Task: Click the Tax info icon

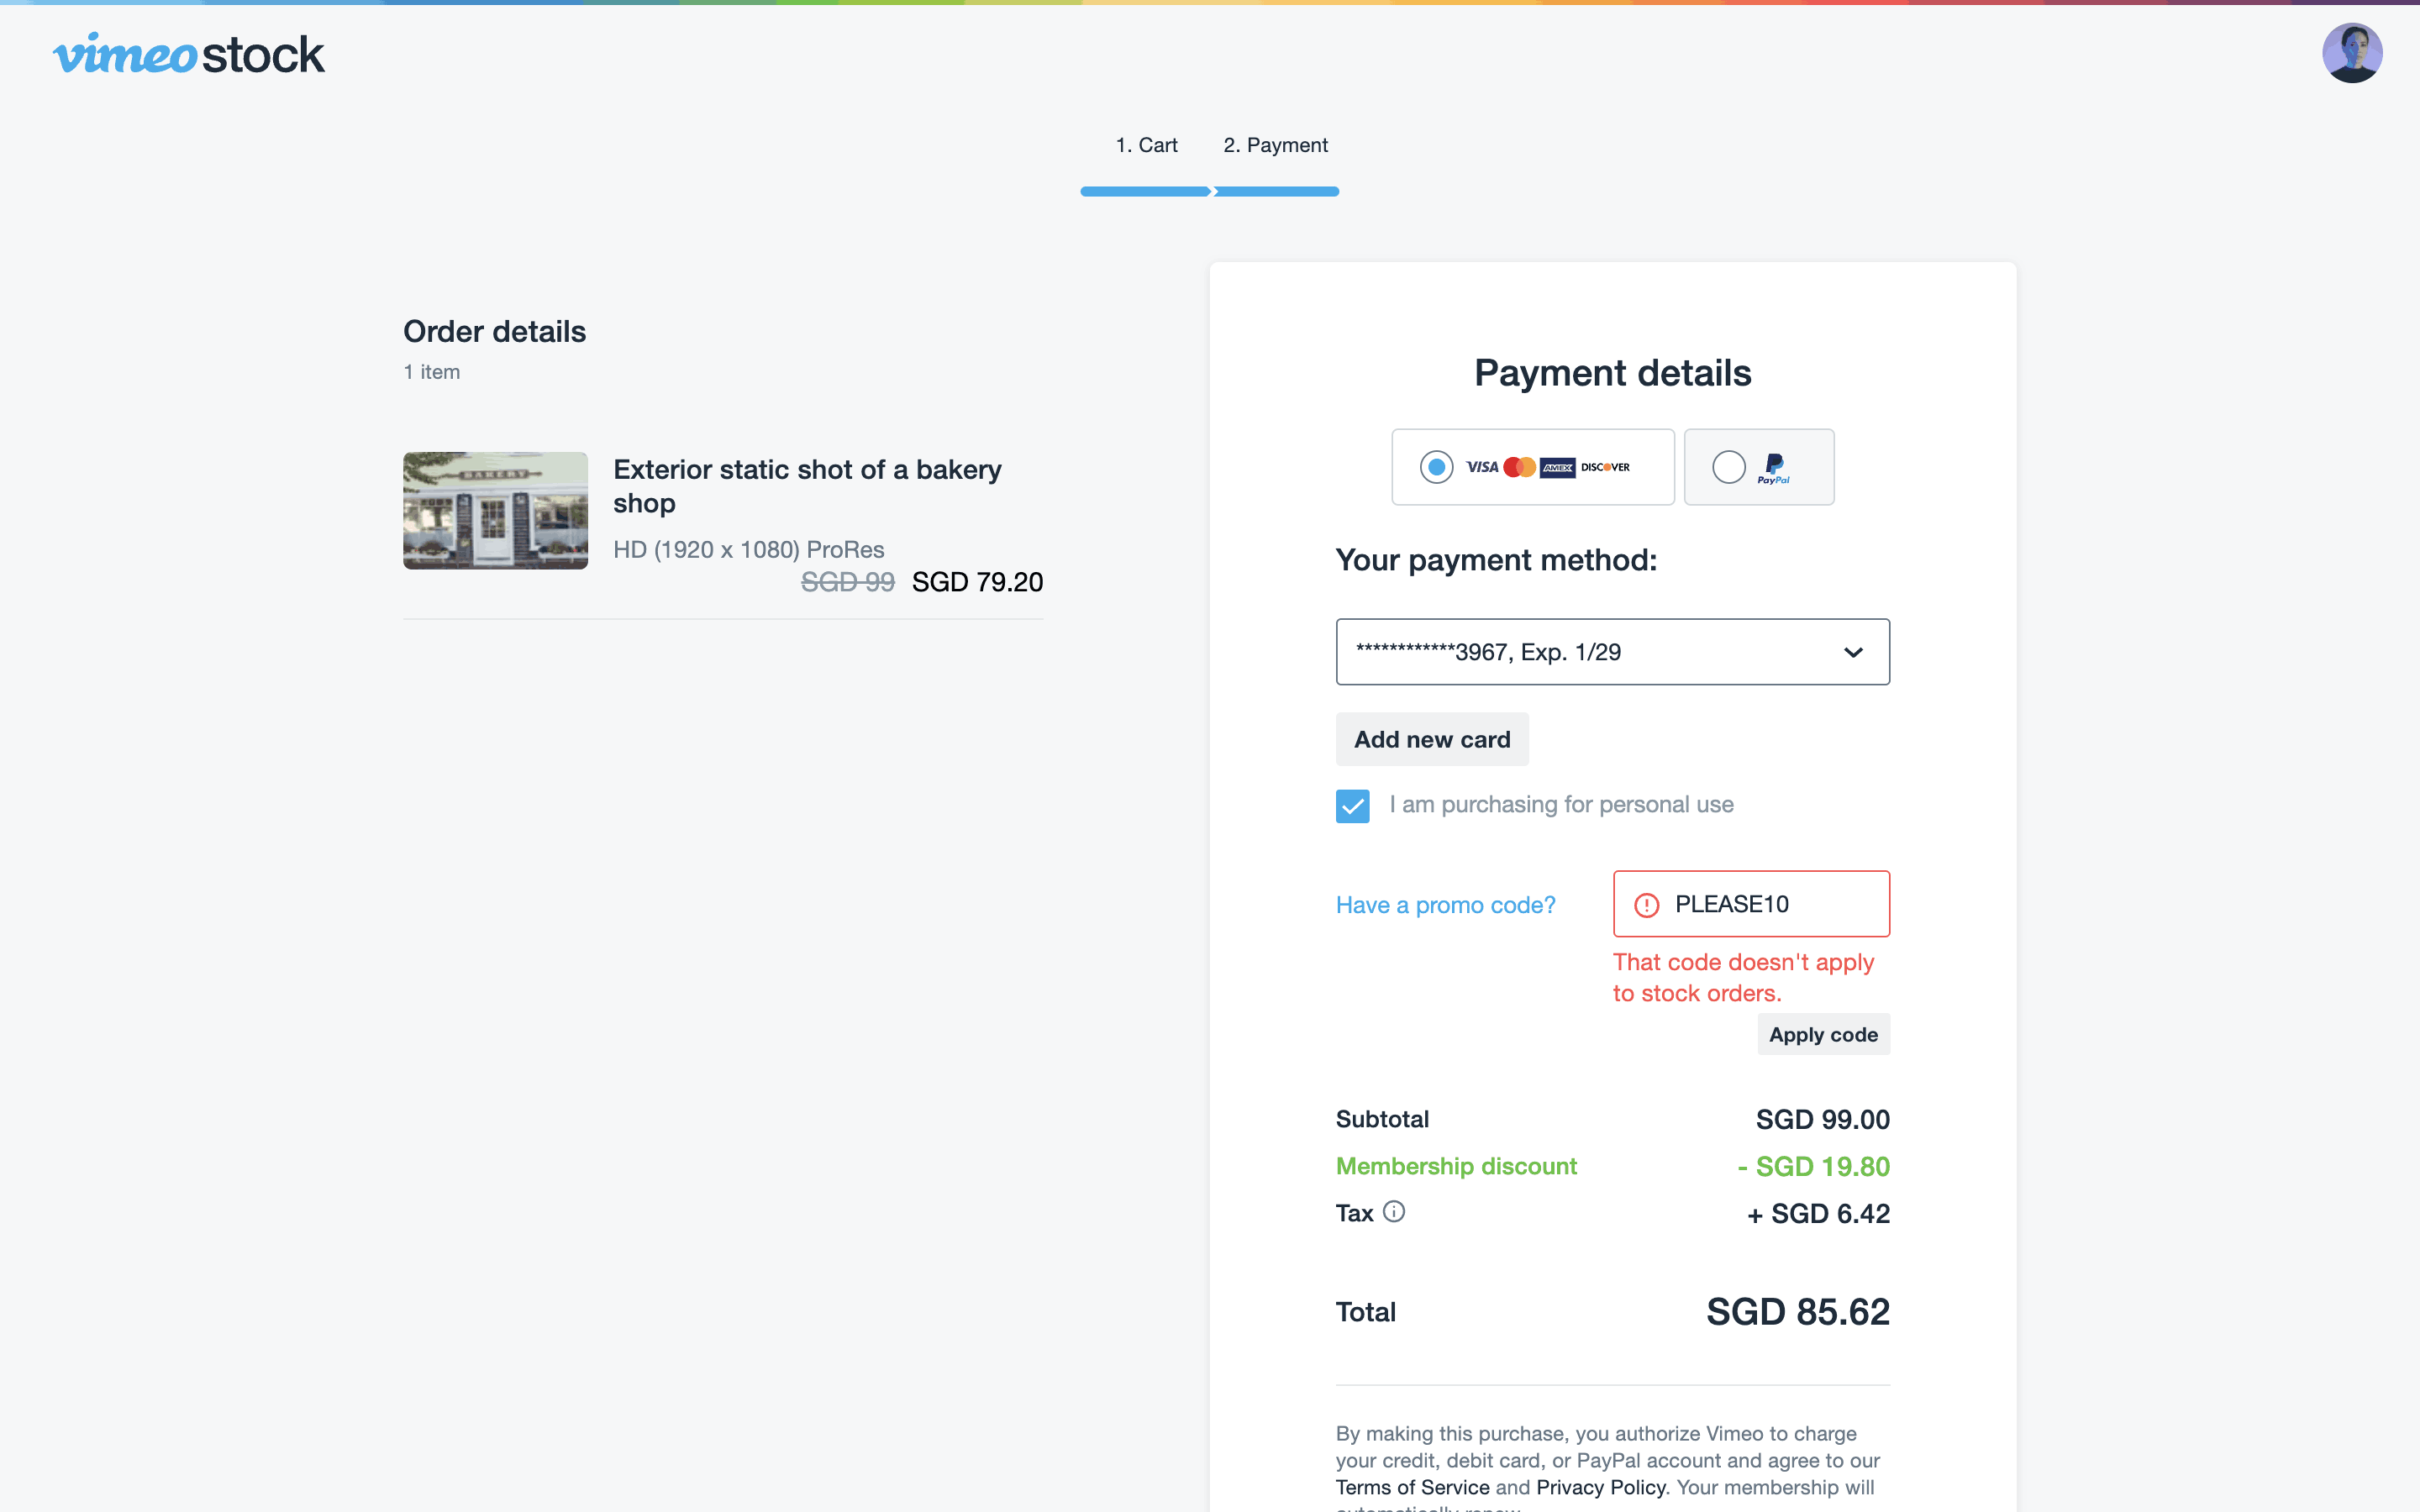Action: 1393,1212
